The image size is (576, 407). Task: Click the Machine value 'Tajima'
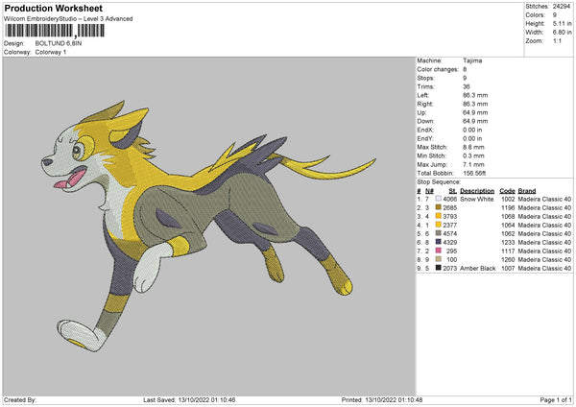pyautogui.click(x=472, y=60)
